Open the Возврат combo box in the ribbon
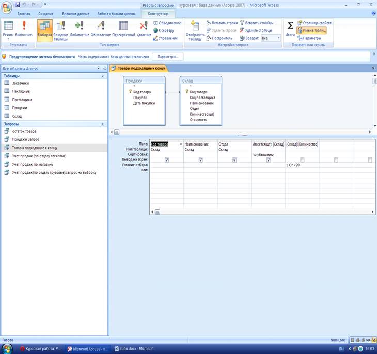Screen dimensions: 377x354 pyautogui.click(x=271, y=38)
